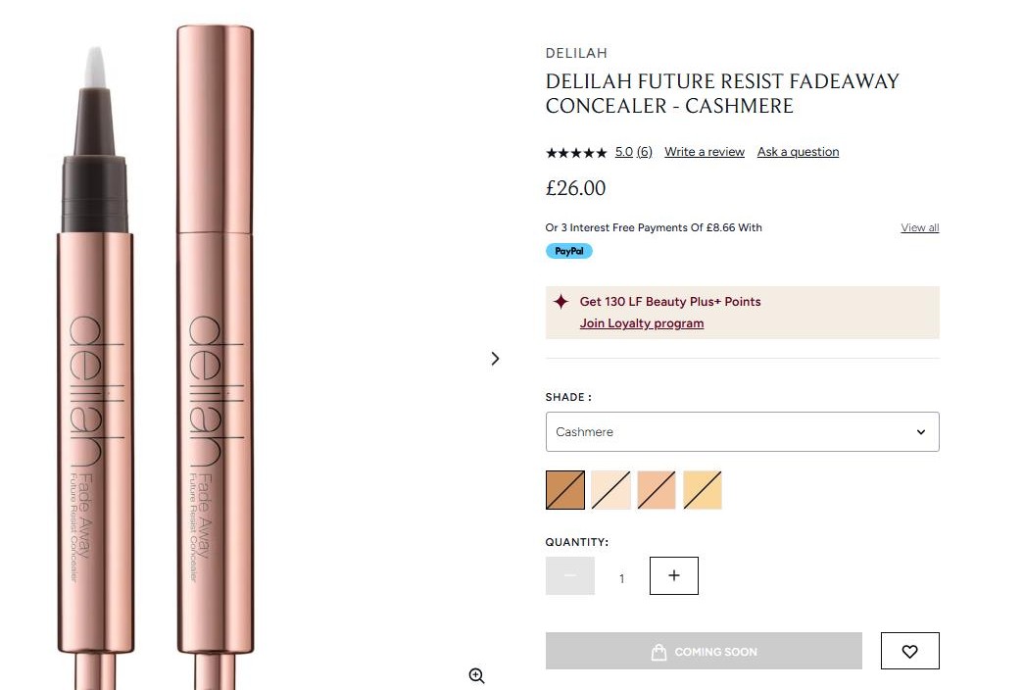Click the next image arrow
The image size is (1024, 690).
495,359
